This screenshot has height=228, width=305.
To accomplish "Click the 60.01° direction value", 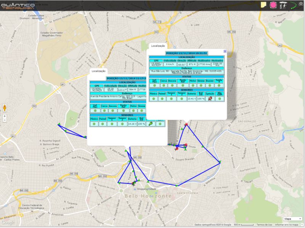I will pos(182,64).
